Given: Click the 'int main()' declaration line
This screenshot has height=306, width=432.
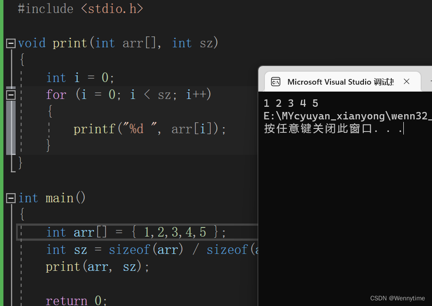Looking at the screenshot, I should tap(52, 198).
